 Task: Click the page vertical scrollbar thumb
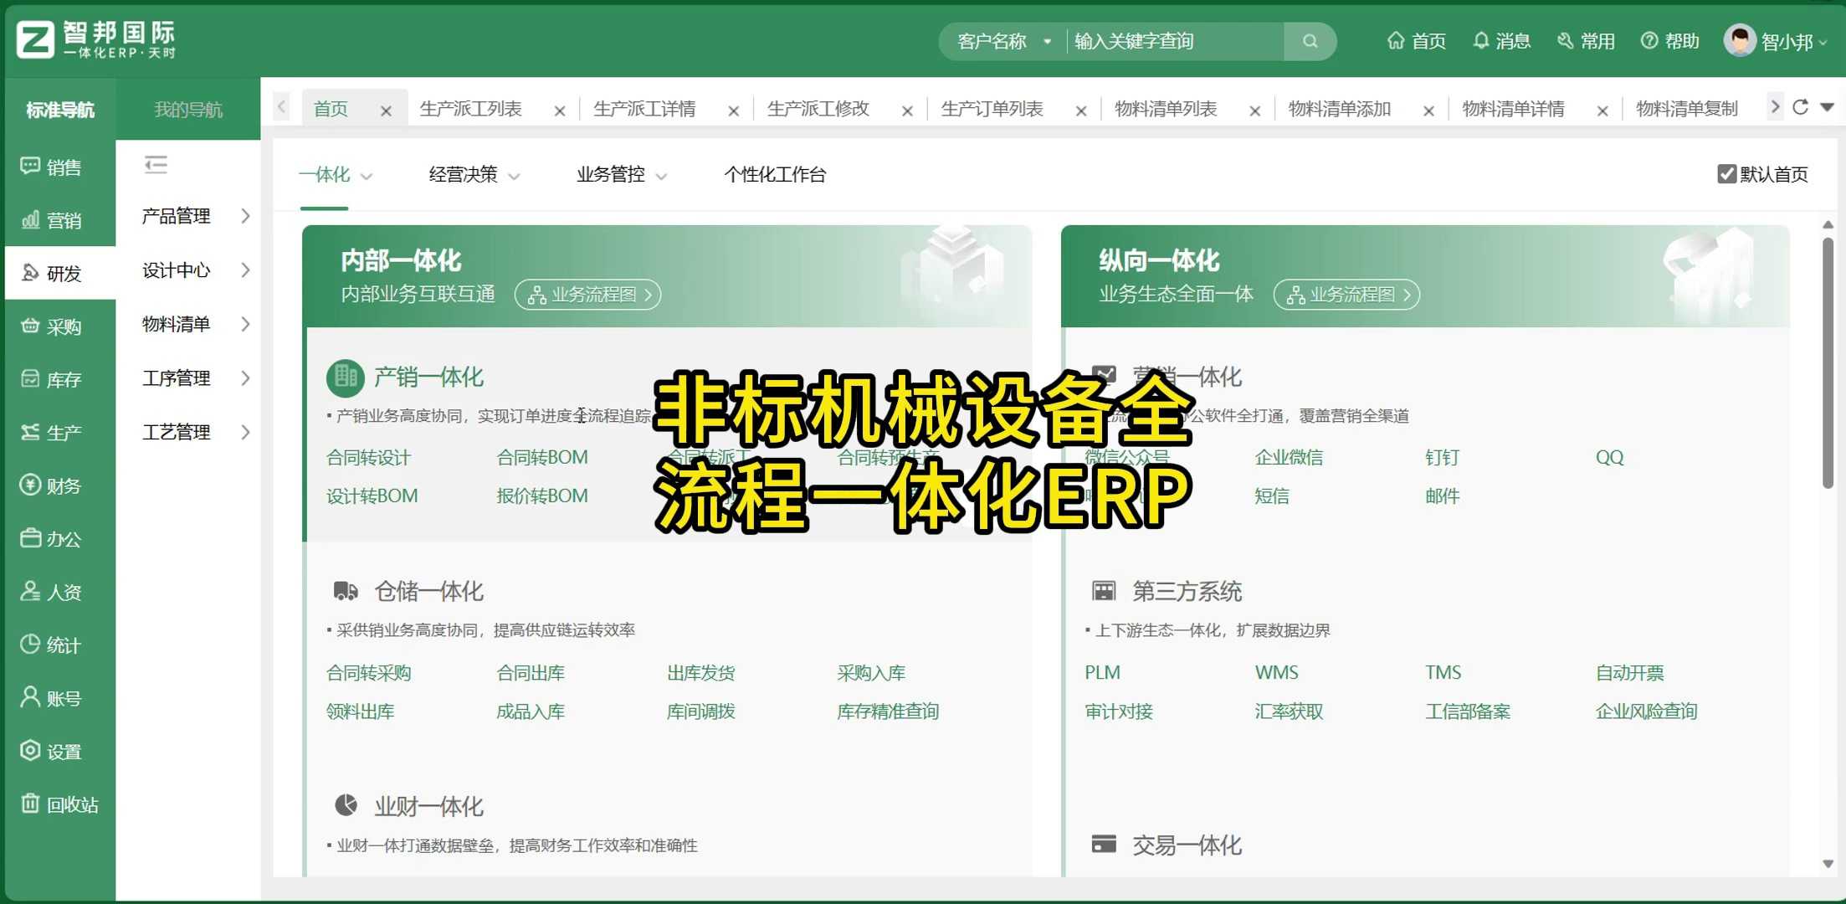coord(1828,362)
